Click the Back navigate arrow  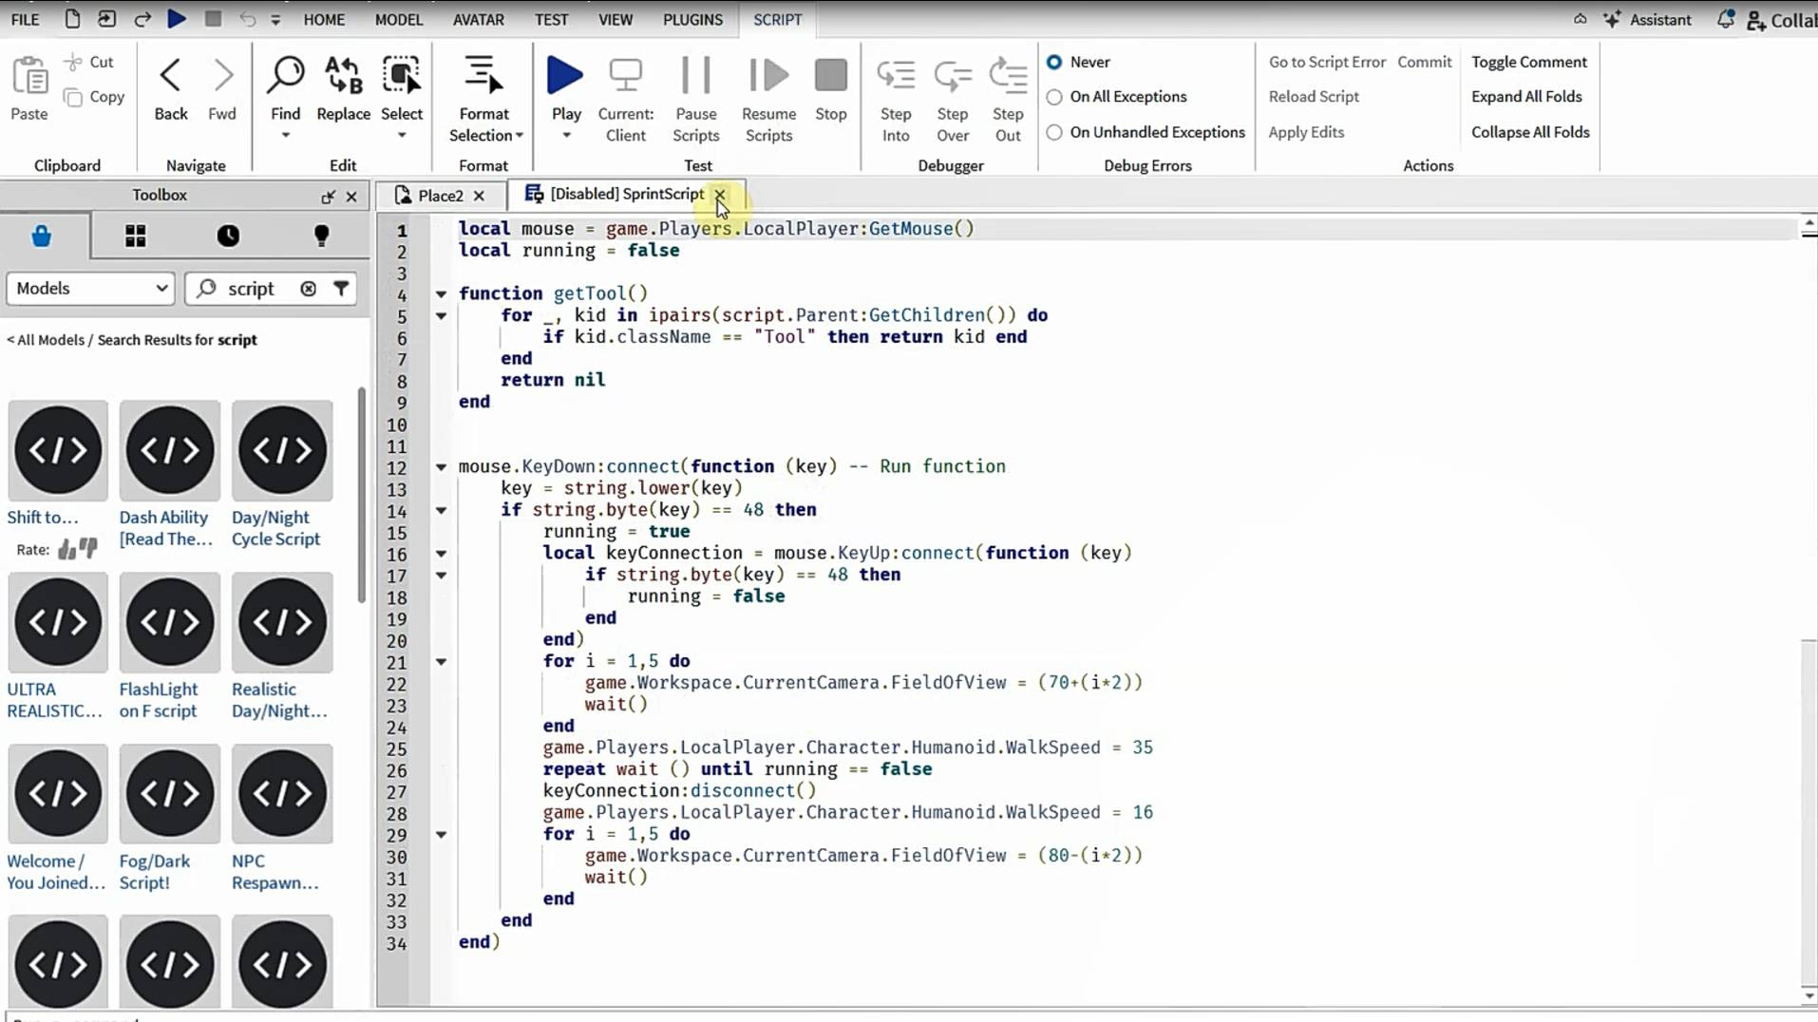tap(171, 76)
